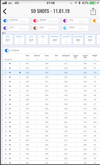Image resolution: width=100 pixels, height=165 pixels.
Task: Toggle the Driver club filter switch
Action: coord(36,28)
